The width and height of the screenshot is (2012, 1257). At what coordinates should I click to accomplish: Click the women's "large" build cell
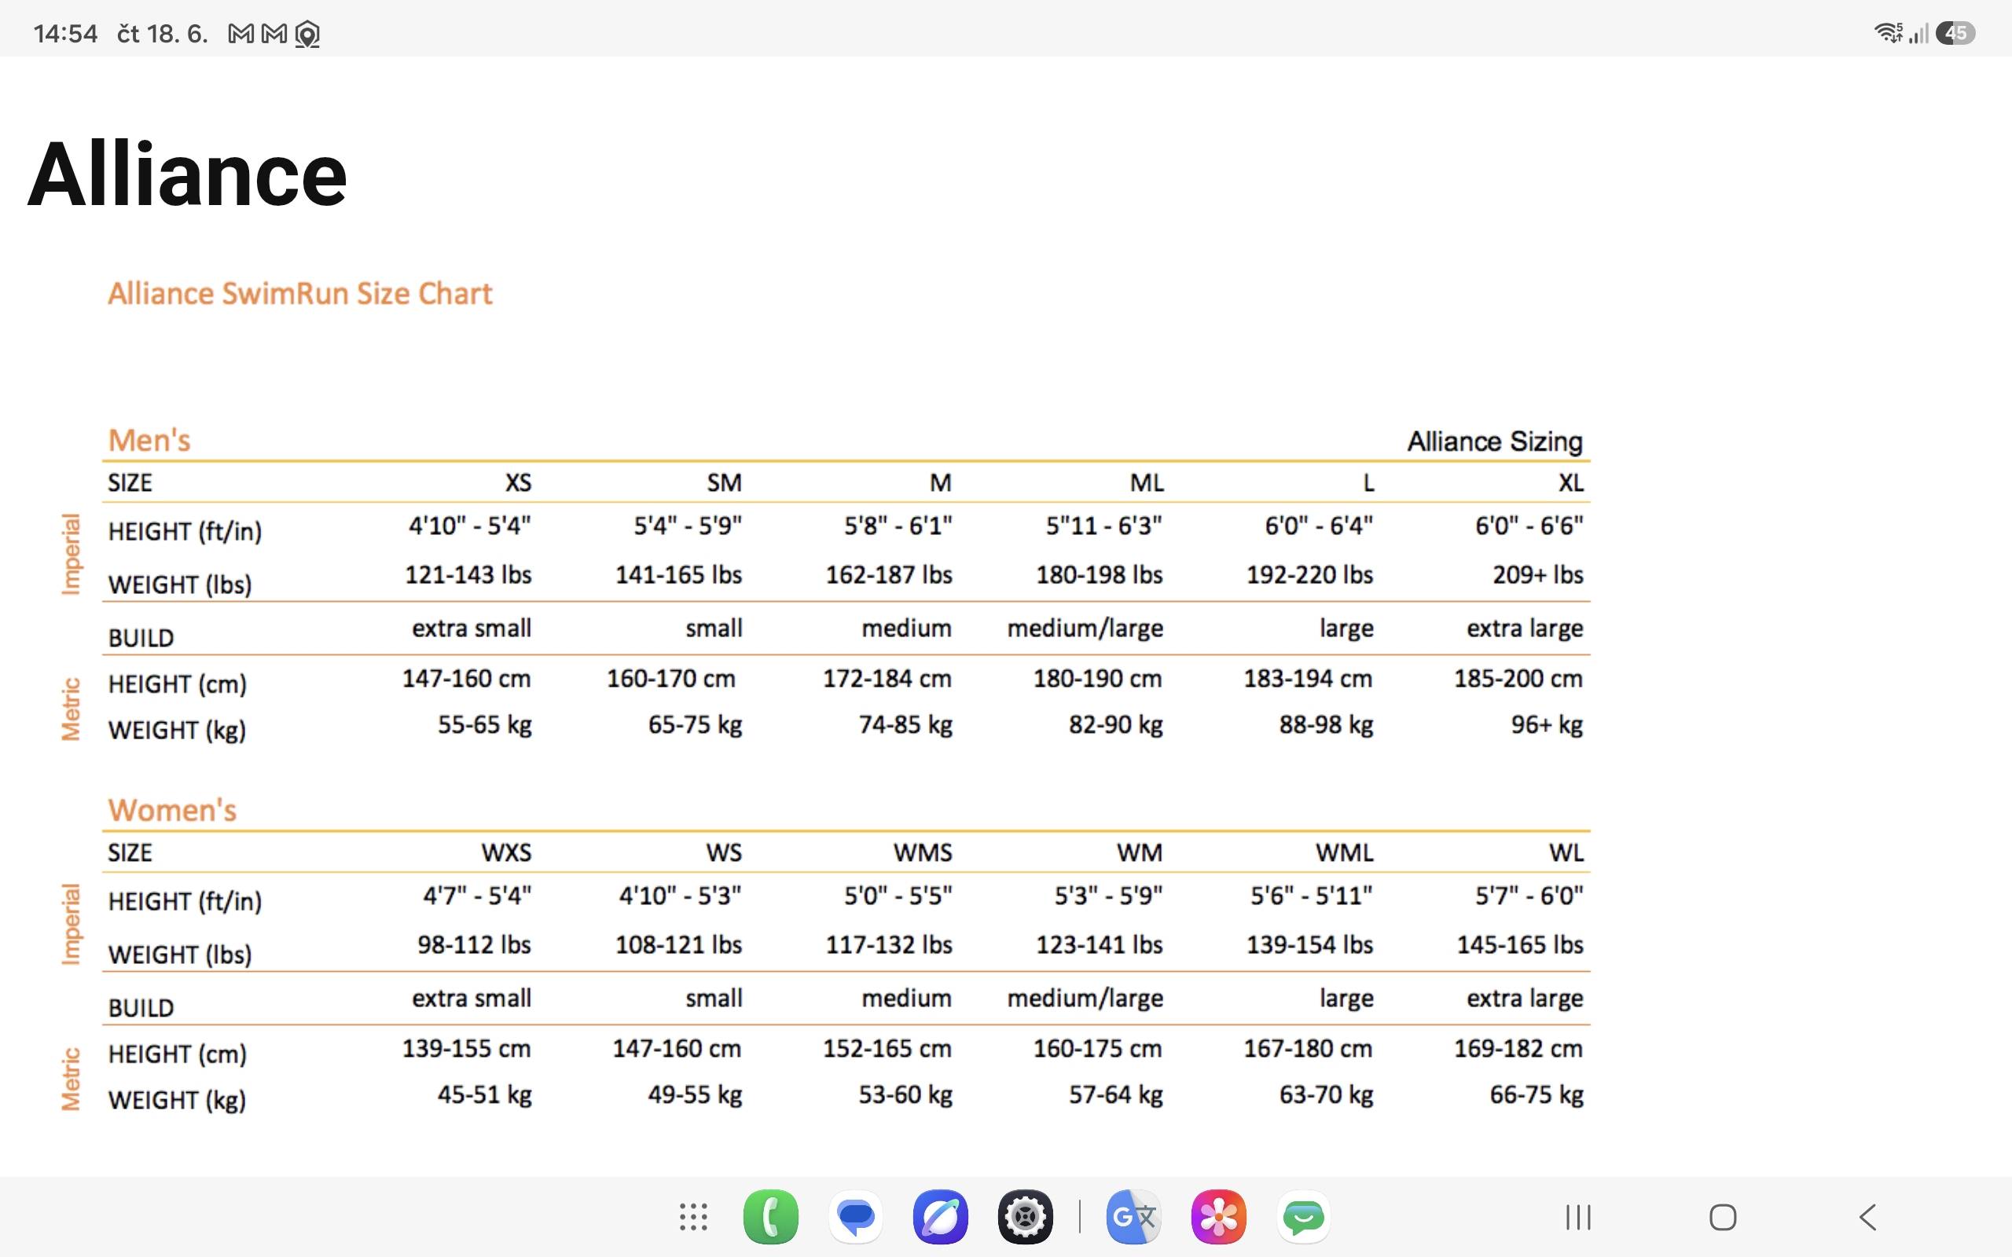tap(1346, 999)
